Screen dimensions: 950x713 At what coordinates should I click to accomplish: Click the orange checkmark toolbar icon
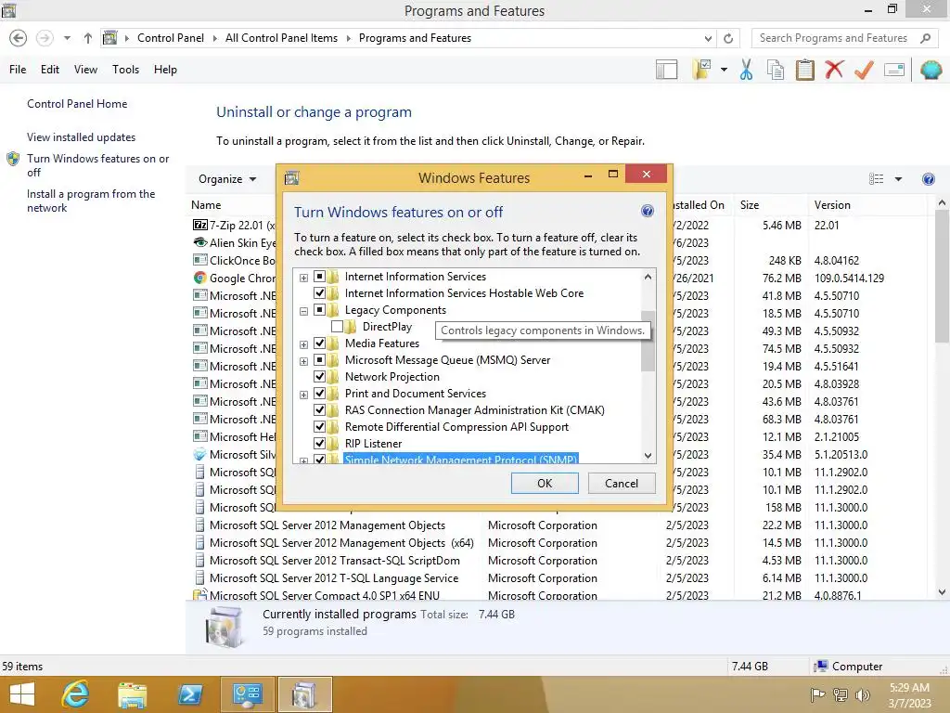click(x=864, y=70)
